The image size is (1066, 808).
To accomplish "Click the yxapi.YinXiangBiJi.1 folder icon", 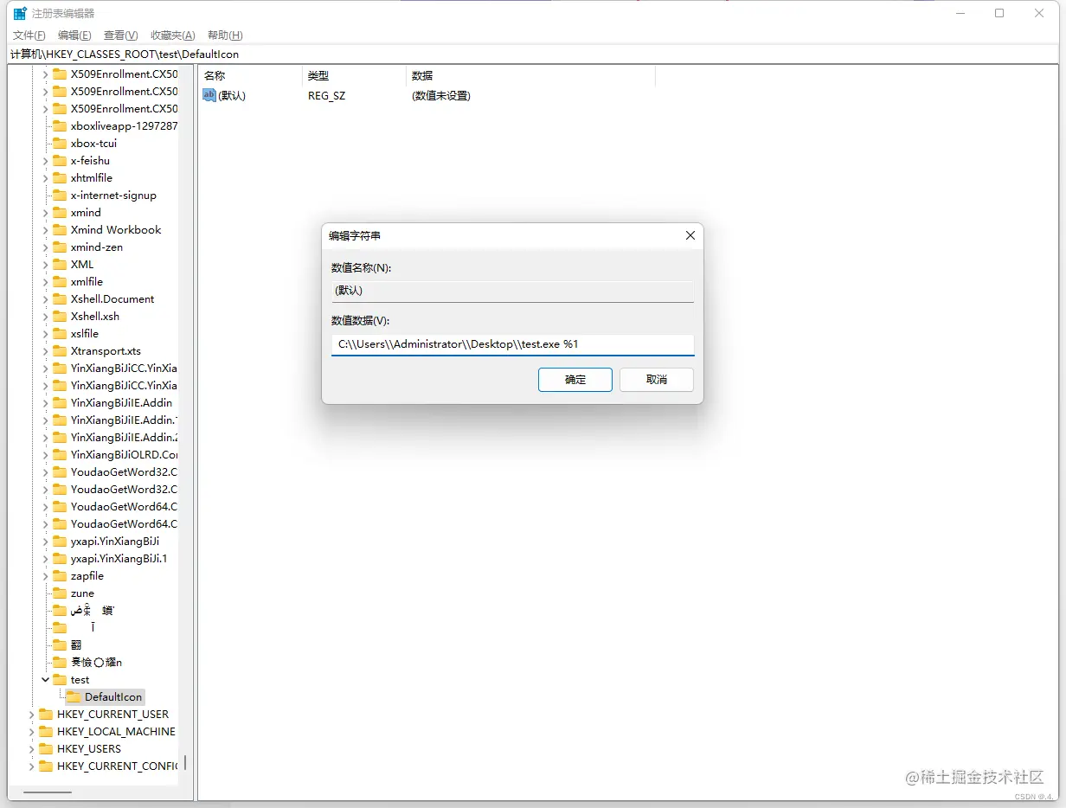I will click(60, 559).
